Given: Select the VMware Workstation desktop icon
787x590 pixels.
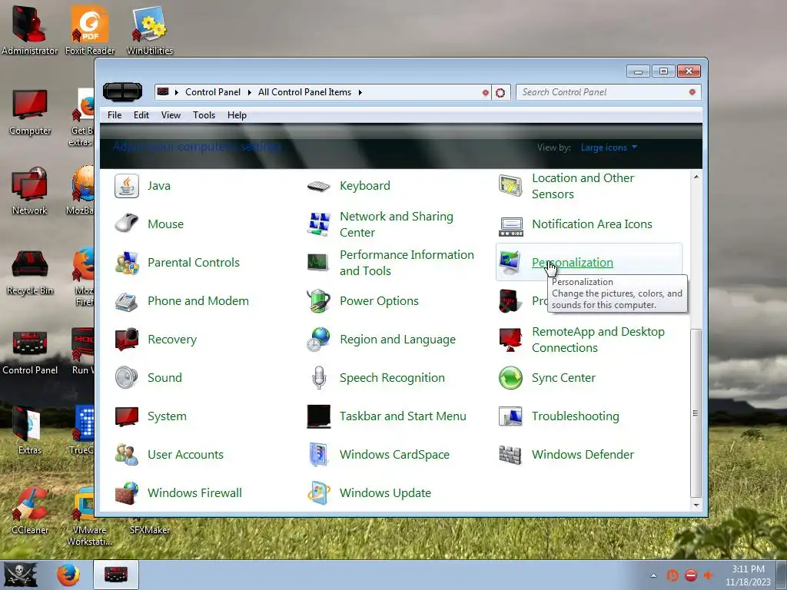Looking at the screenshot, I should click(89, 518).
